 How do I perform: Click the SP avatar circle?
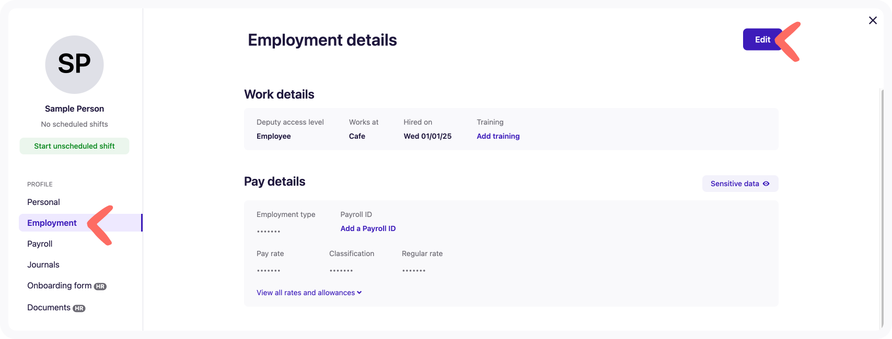coord(74,65)
